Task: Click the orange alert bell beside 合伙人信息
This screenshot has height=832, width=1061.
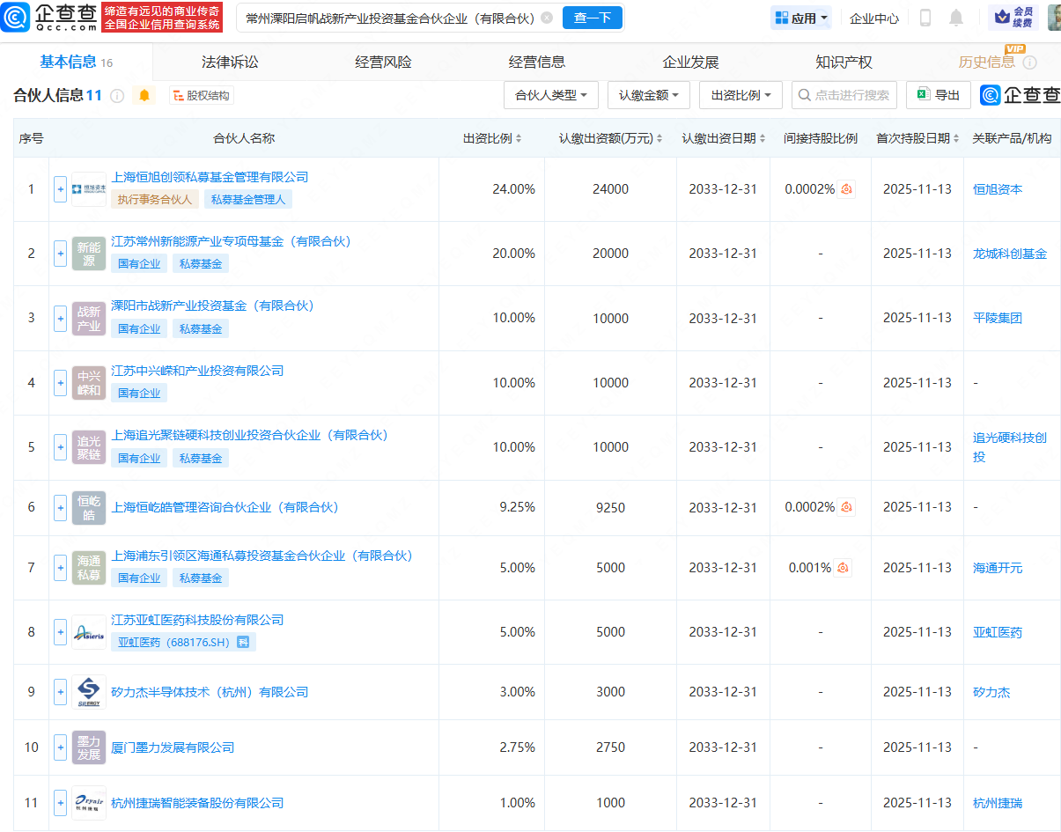Action: (144, 95)
